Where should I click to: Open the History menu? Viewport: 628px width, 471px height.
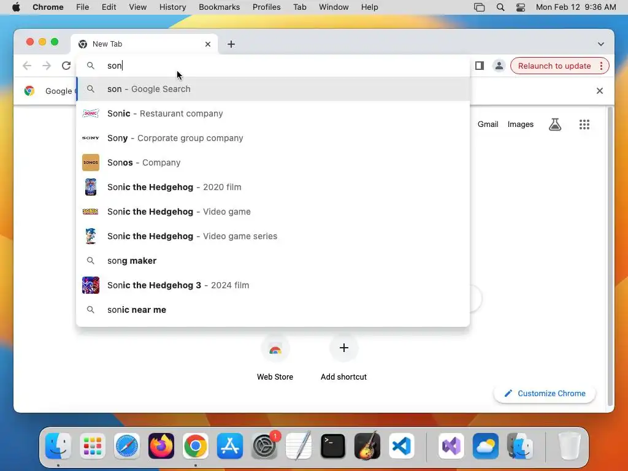(172, 7)
